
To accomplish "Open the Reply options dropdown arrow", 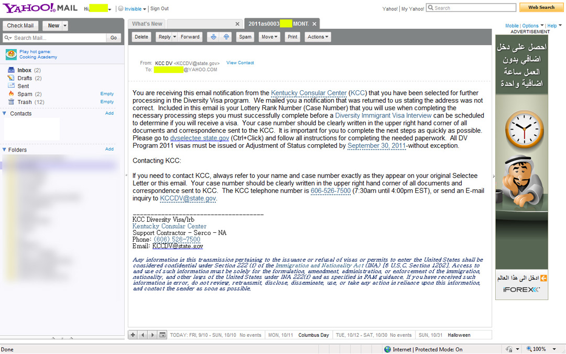I will tap(175, 37).
